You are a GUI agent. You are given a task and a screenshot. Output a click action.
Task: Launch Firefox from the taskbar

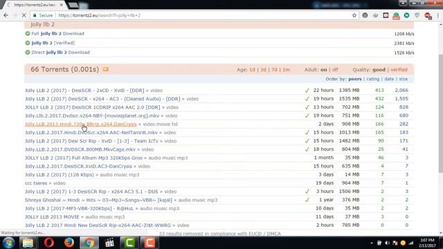[x=69, y=243]
